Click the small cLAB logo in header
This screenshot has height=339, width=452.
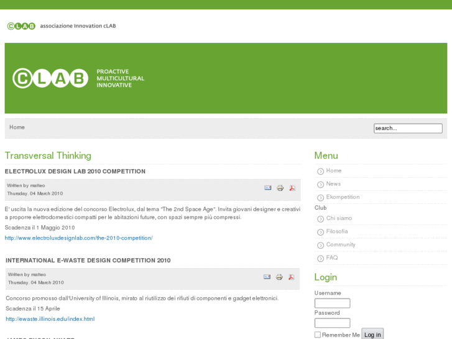tap(21, 26)
